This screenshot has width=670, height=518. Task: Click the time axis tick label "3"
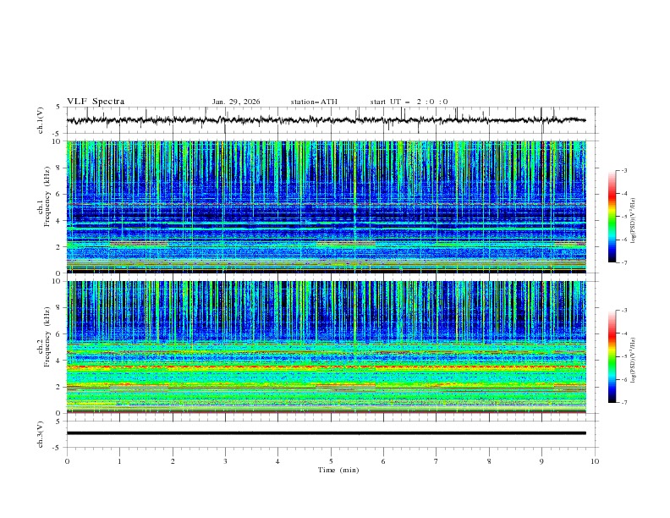click(225, 461)
